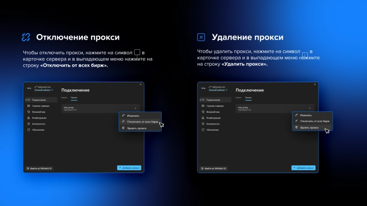Click the app logo in Удаление прокси window
Viewport: 367px width, 206px height.
[x=203, y=88]
